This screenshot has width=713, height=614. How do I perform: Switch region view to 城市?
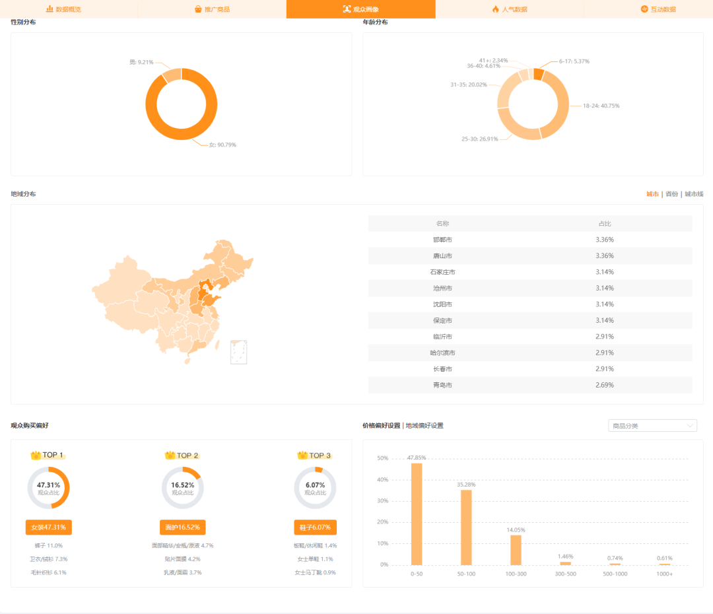(652, 194)
